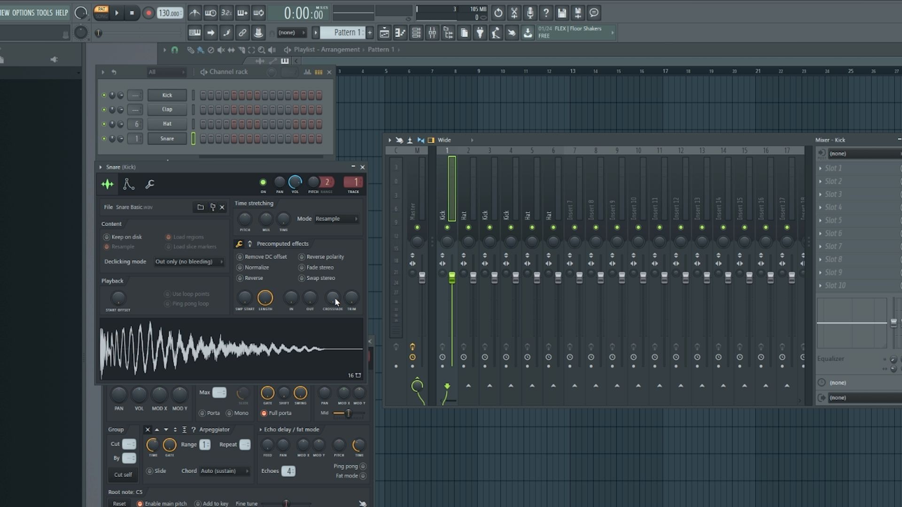Click the microphone one-click recording icon
The height and width of the screenshot is (507, 902).
[530, 13]
